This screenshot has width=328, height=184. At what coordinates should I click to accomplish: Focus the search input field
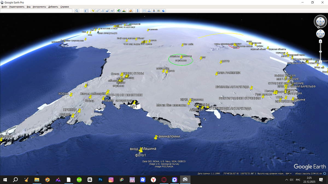pyautogui.click(x=36, y=11)
